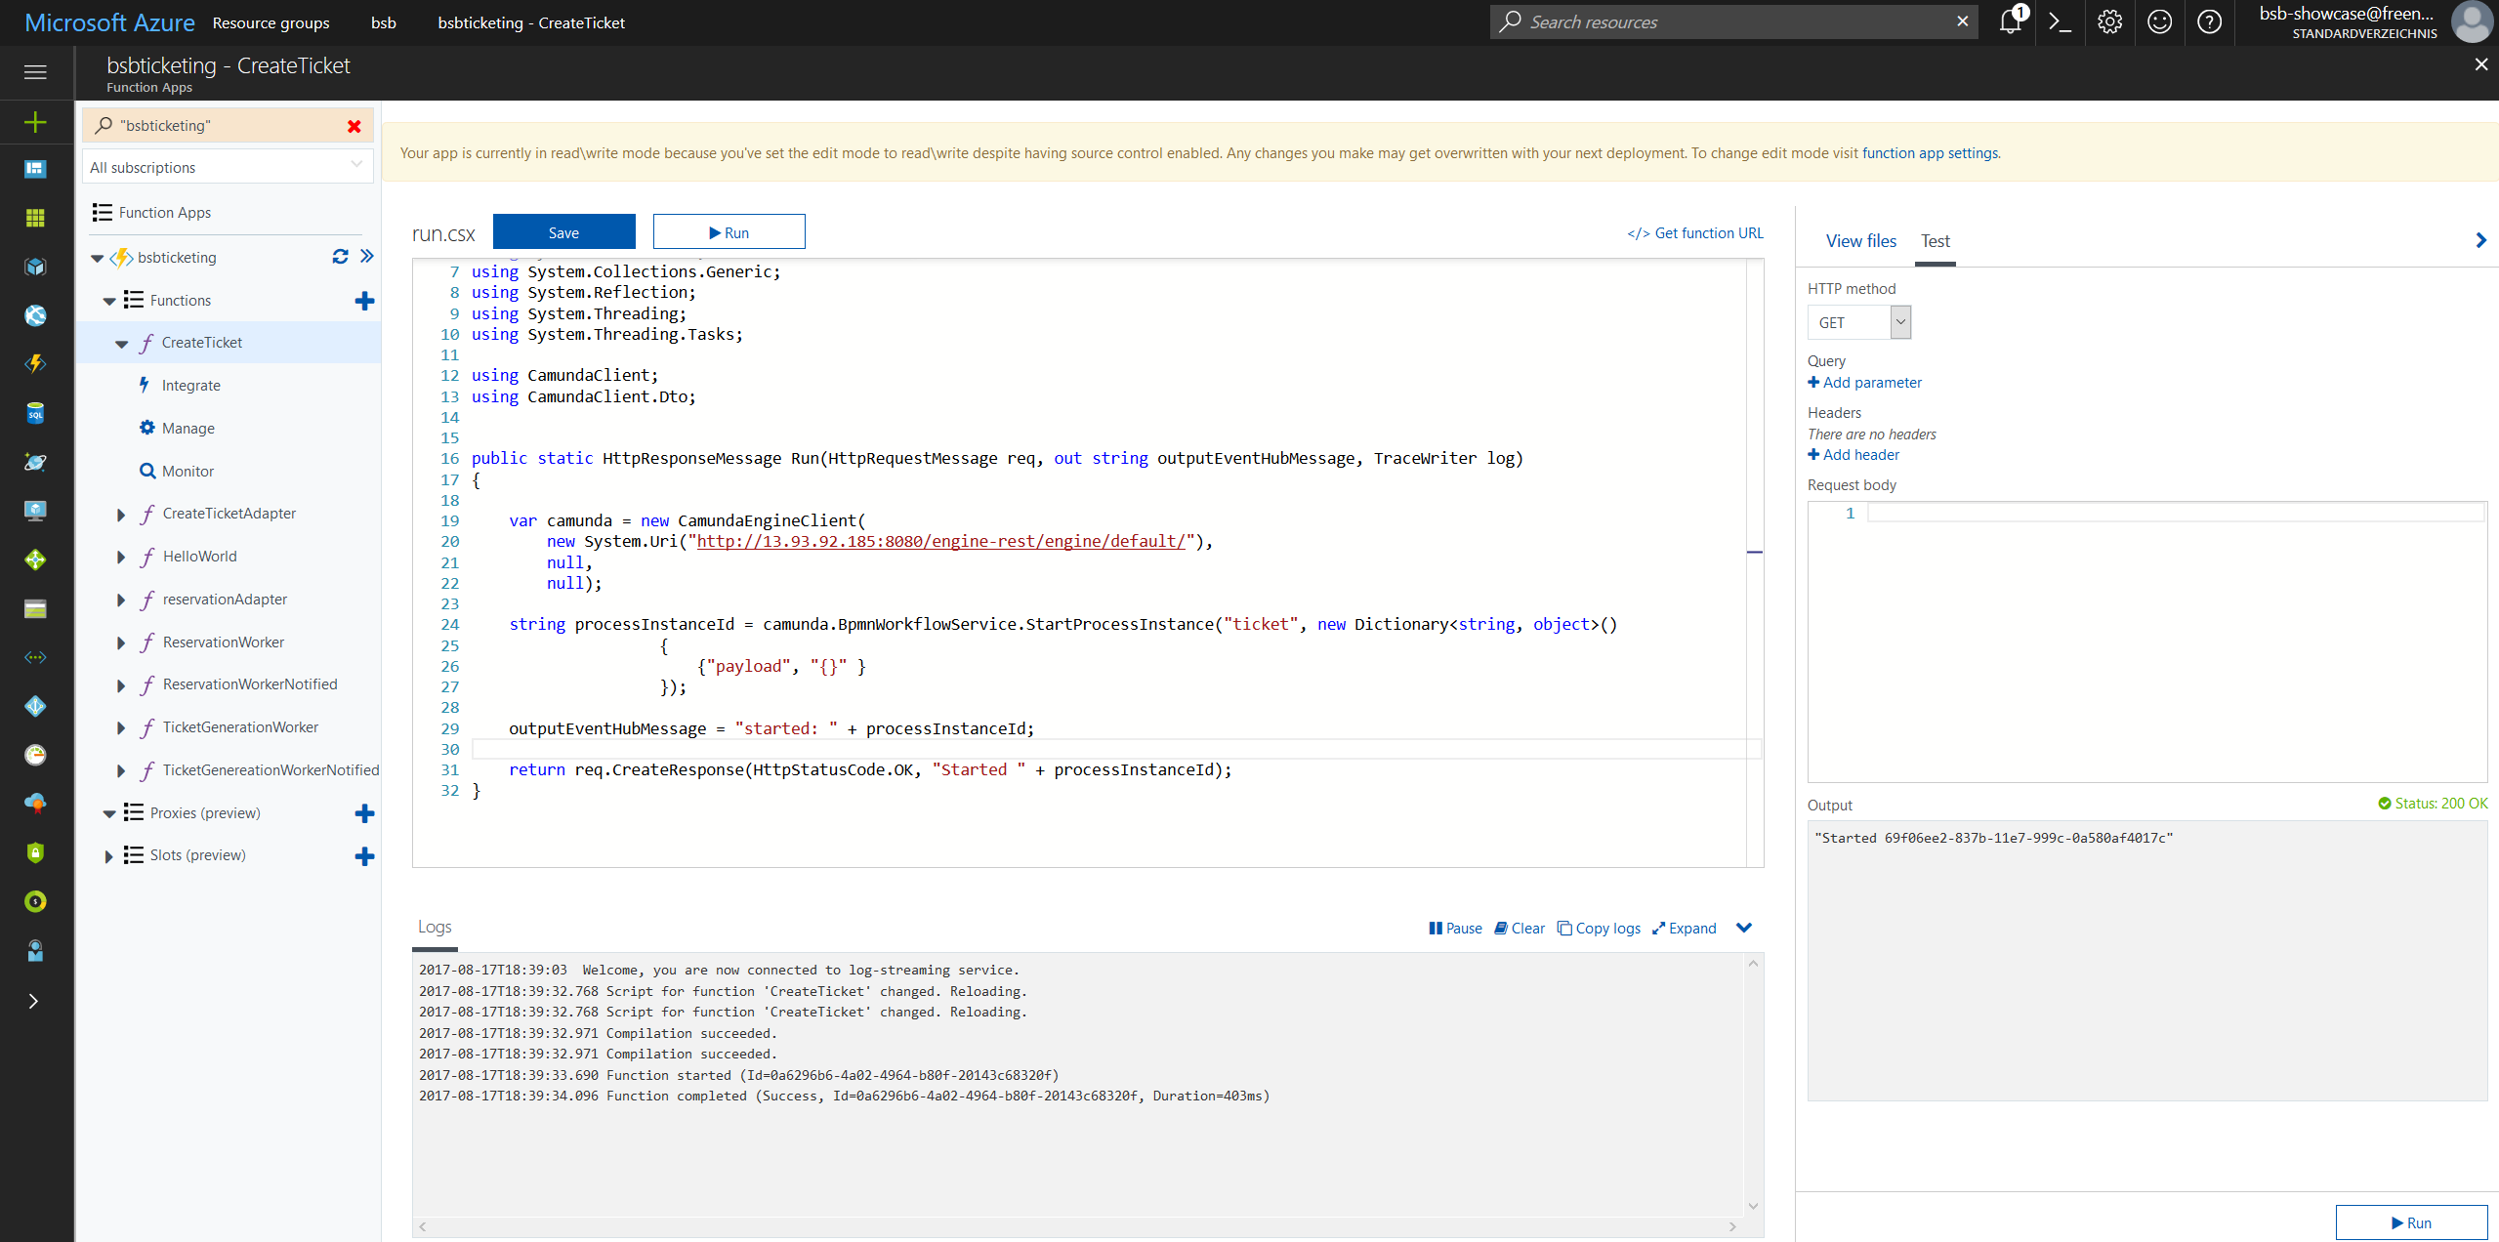
Task: Open Virtual networks icon in sidebar
Action: tap(35, 657)
